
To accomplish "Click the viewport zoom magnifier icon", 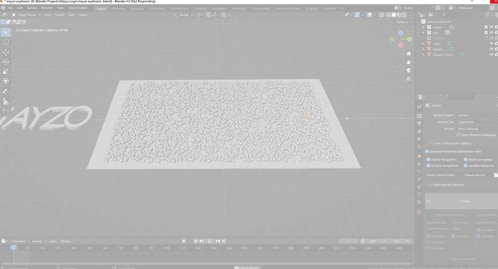I will (409, 54).
